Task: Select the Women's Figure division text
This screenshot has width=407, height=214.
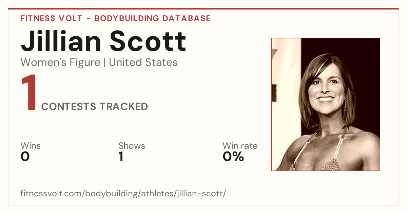Action: 60,63
